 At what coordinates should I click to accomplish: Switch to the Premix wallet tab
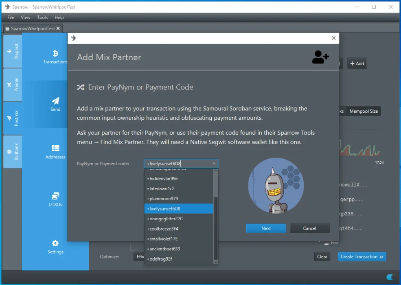click(x=13, y=85)
